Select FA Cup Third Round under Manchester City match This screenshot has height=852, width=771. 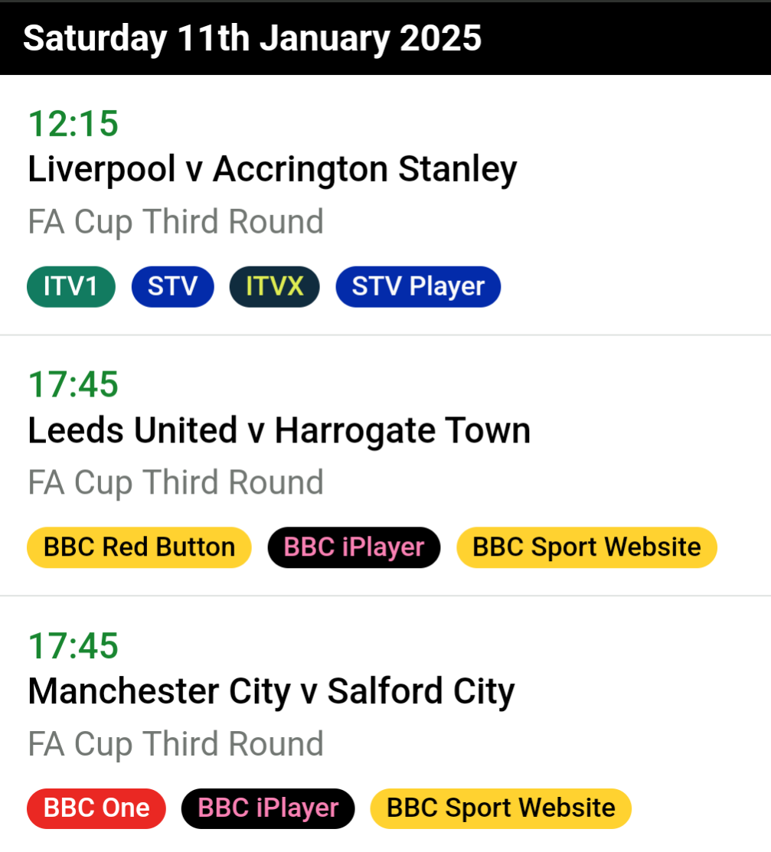coord(175,744)
